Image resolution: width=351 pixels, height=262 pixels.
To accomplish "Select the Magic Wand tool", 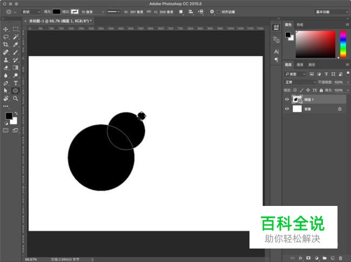I will point(16,37).
